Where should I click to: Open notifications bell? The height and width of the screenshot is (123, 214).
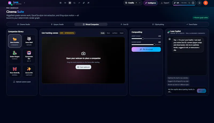199,3
